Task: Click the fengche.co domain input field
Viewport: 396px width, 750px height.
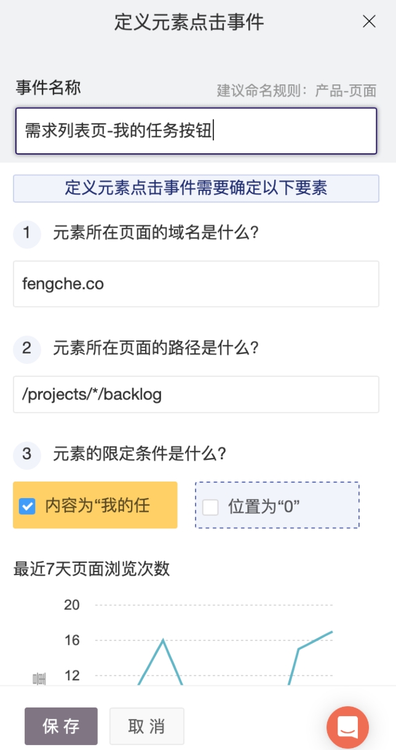Action: (196, 284)
